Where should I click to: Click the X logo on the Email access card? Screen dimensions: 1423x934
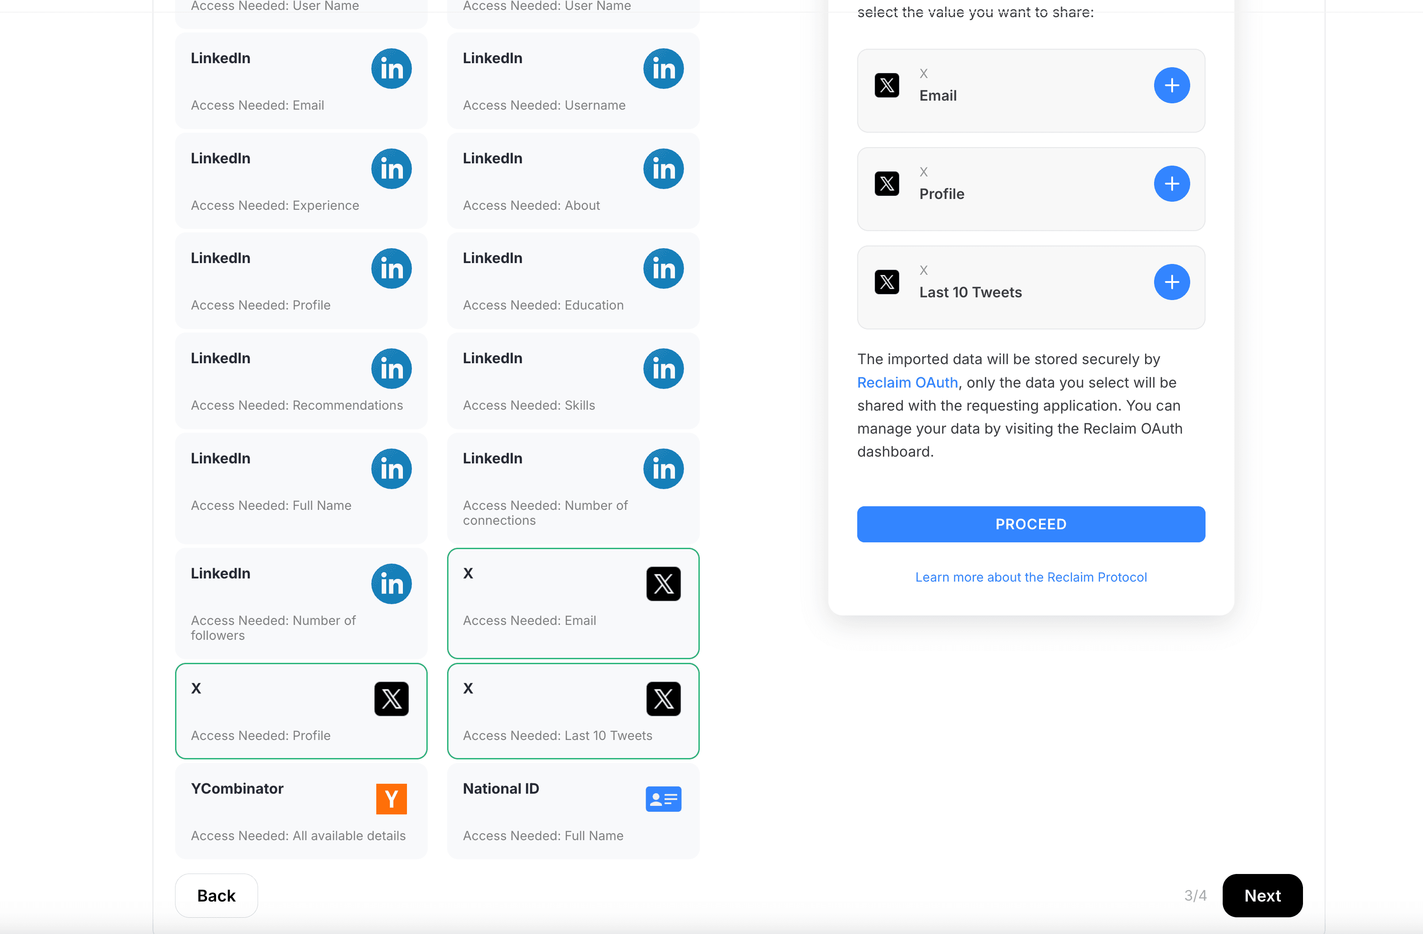[x=664, y=583]
